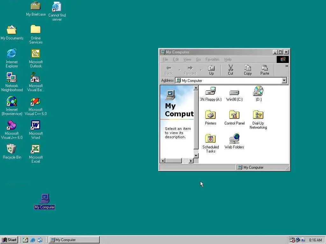Open the Help menu
The width and height of the screenshot is (326, 244).
[228, 59]
